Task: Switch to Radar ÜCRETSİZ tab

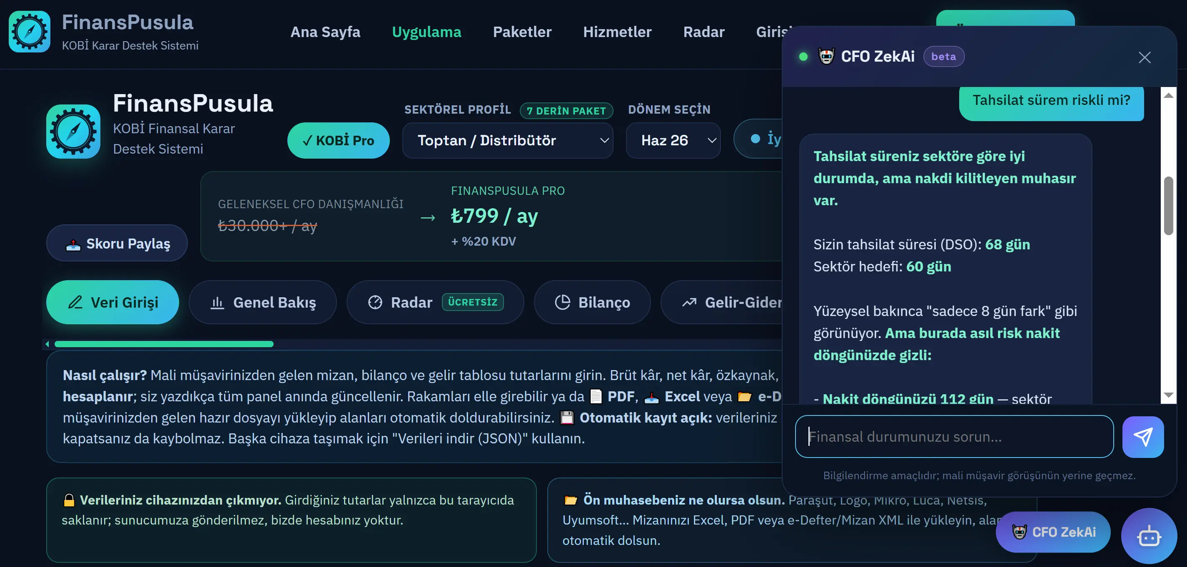Action: tap(435, 303)
